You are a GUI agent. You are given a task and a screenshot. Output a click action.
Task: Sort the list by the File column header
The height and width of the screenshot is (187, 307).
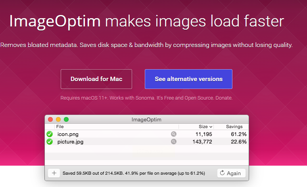(60, 127)
